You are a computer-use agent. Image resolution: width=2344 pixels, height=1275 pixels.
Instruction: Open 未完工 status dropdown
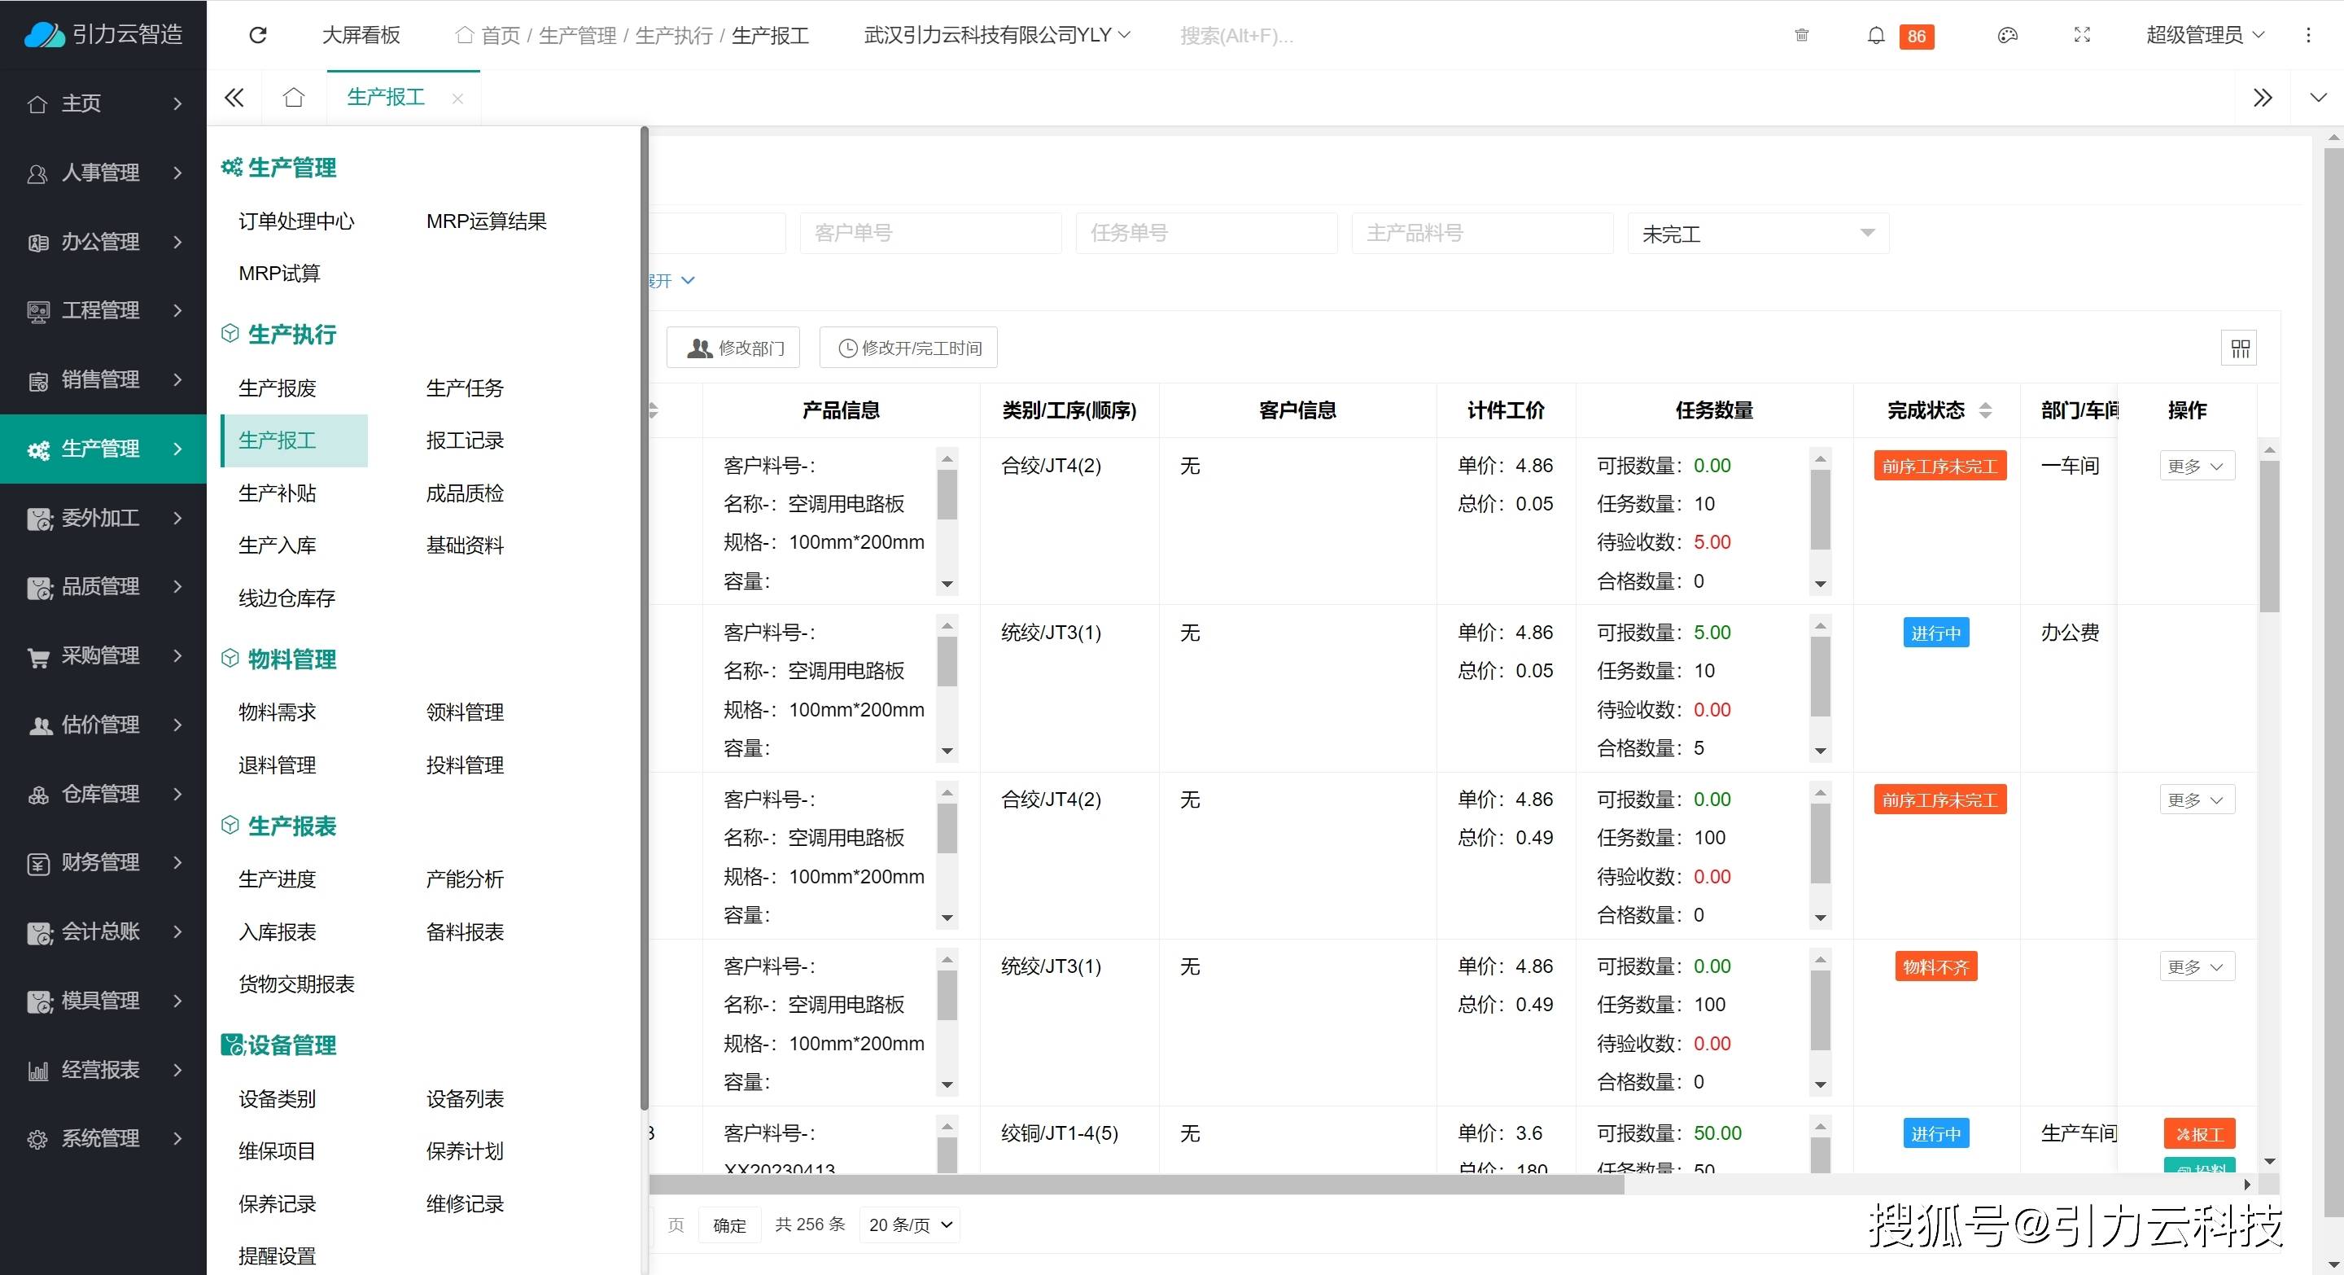tap(1758, 234)
